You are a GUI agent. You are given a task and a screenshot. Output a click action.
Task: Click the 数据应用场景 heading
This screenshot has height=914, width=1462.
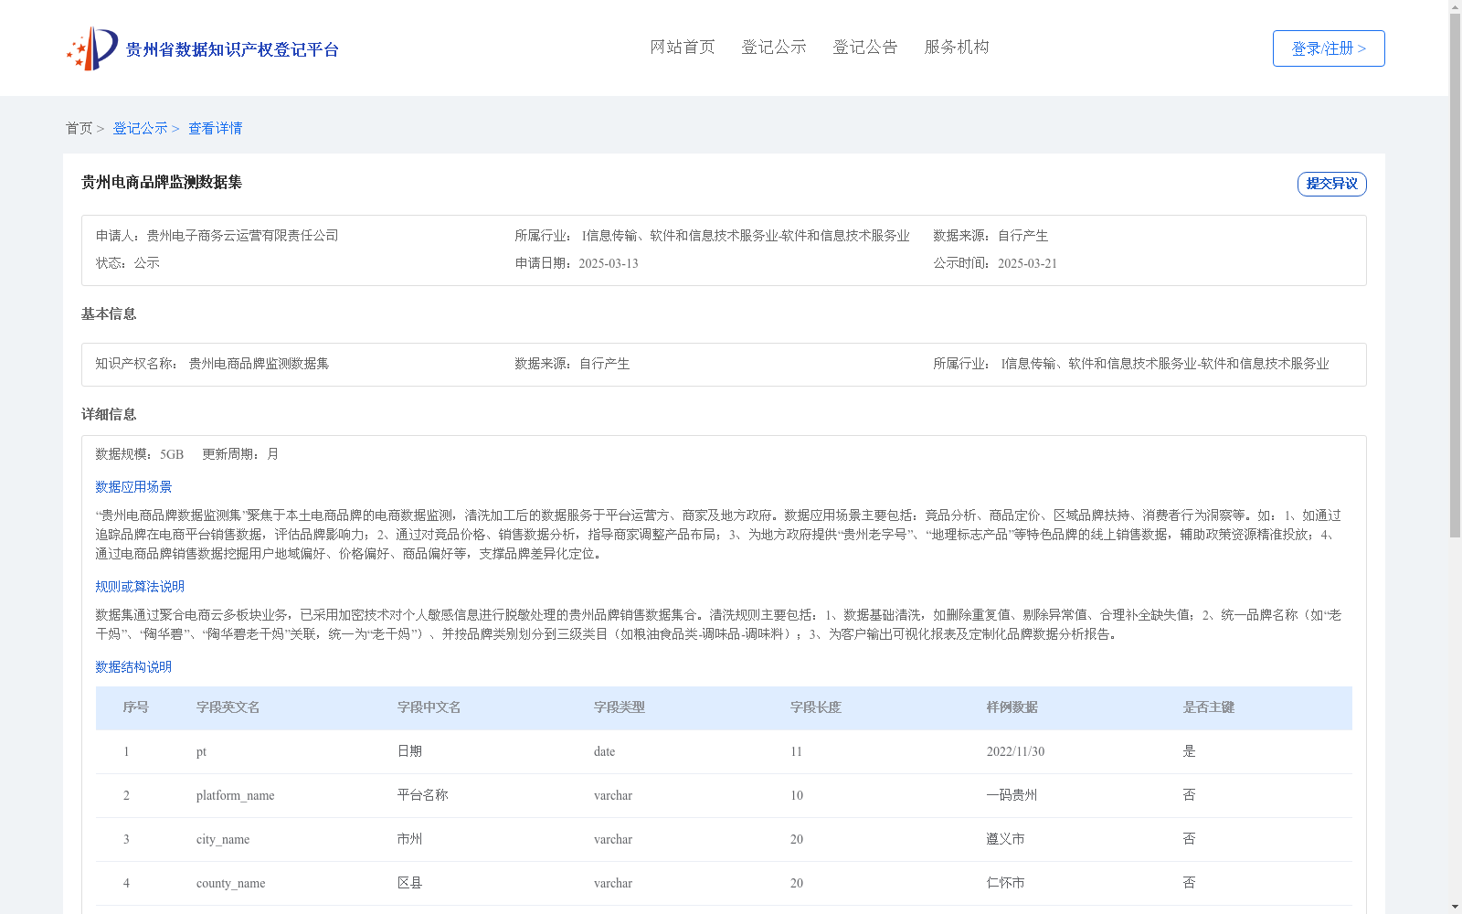133,487
